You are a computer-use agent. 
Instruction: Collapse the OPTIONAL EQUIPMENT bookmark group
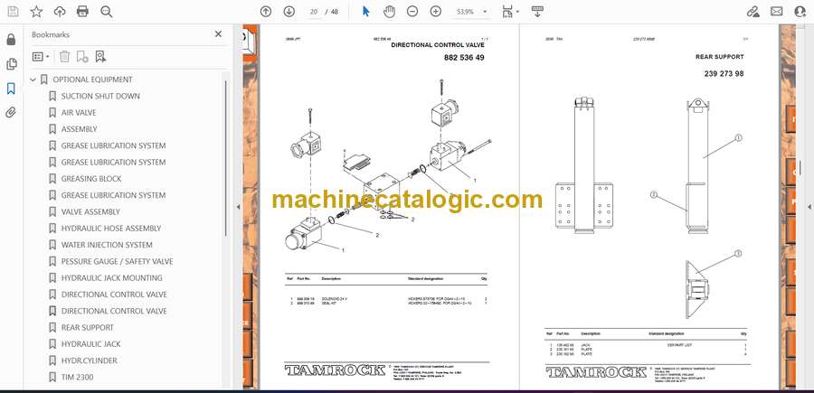tap(33, 80)
